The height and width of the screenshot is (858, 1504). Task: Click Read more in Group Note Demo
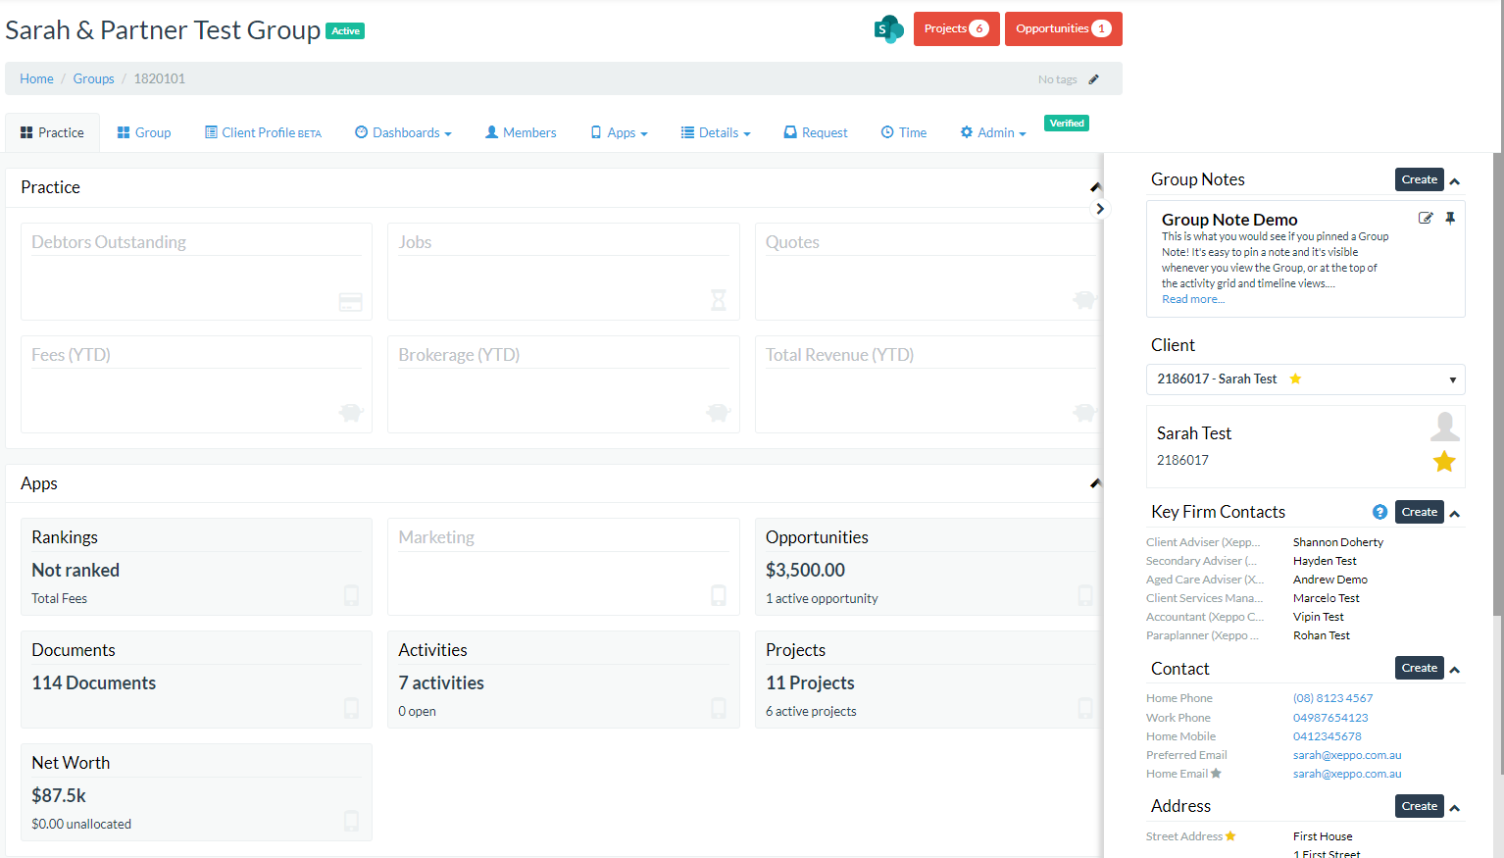[1193, 299]
